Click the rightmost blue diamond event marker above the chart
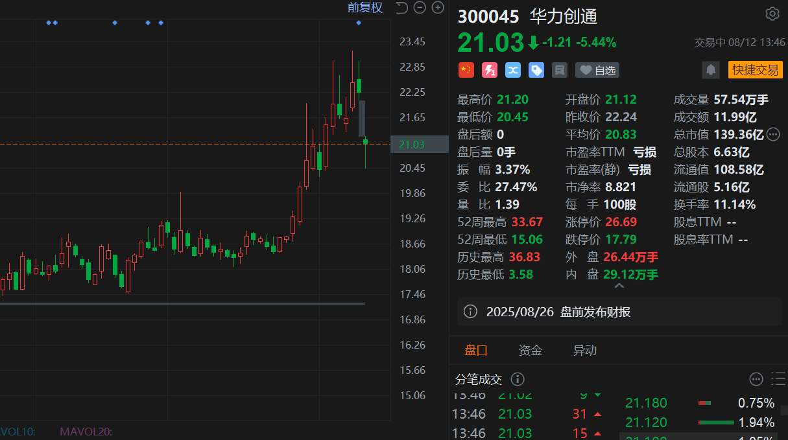This screenshot has width=788, height=440. (x=359, y=23)
